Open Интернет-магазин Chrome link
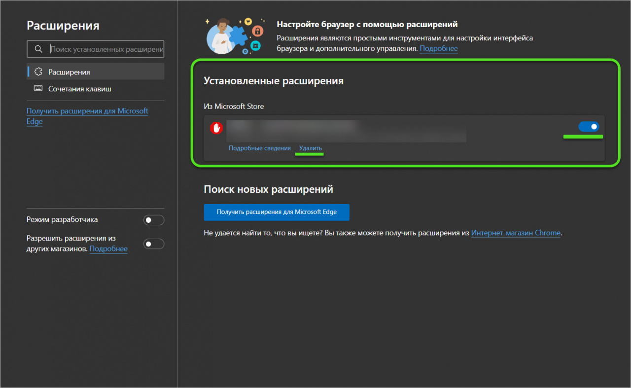631x388 pixels. click(x=516, y=233)
